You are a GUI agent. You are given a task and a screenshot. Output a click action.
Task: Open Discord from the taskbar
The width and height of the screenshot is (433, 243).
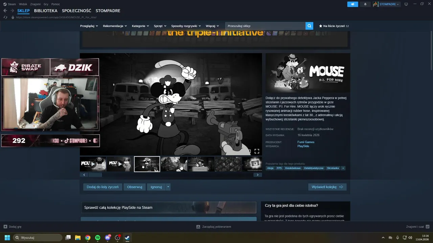(108, 238)
